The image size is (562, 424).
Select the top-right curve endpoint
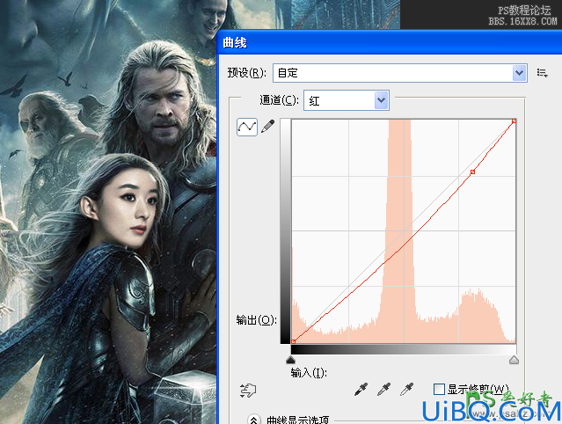tap(514, 121)
